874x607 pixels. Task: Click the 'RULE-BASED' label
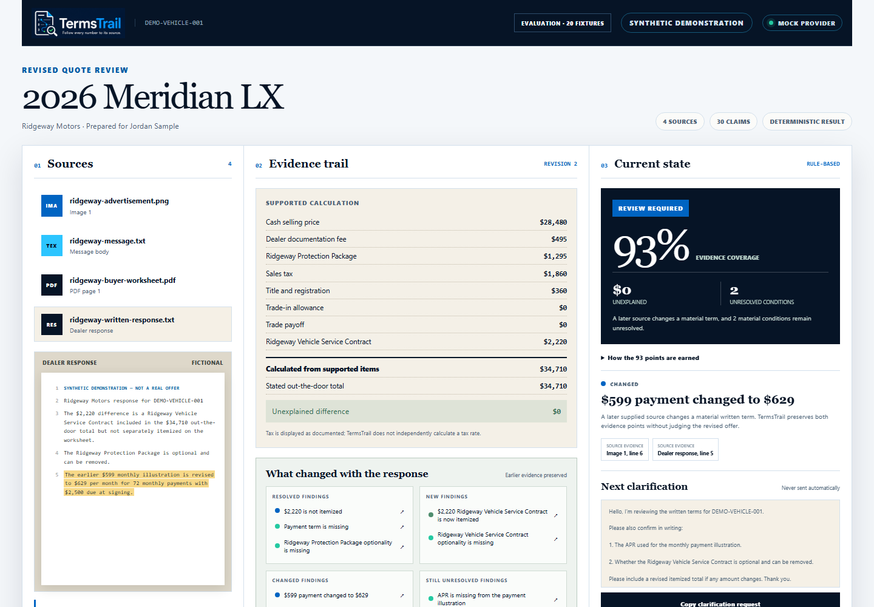click(x=823, y=164)
